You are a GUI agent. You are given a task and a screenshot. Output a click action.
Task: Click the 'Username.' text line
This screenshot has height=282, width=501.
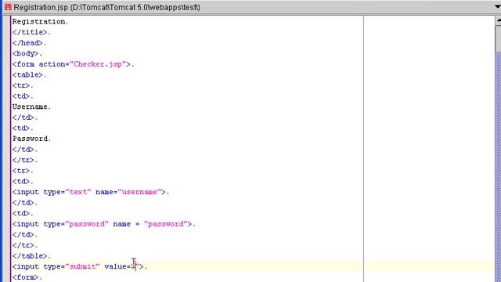[31, 107]
